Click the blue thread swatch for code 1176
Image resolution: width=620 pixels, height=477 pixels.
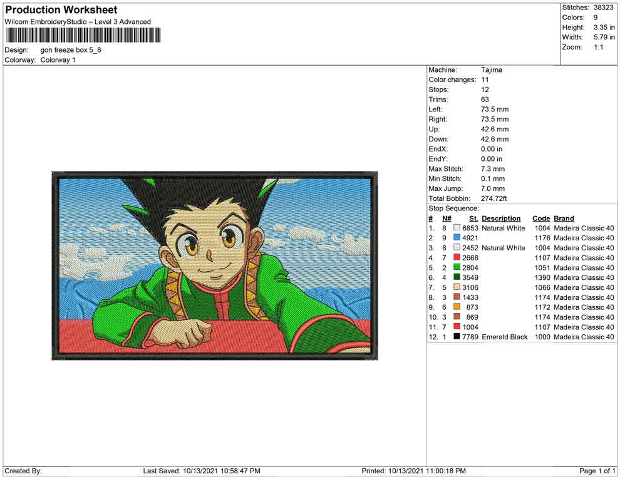point(457,237)
